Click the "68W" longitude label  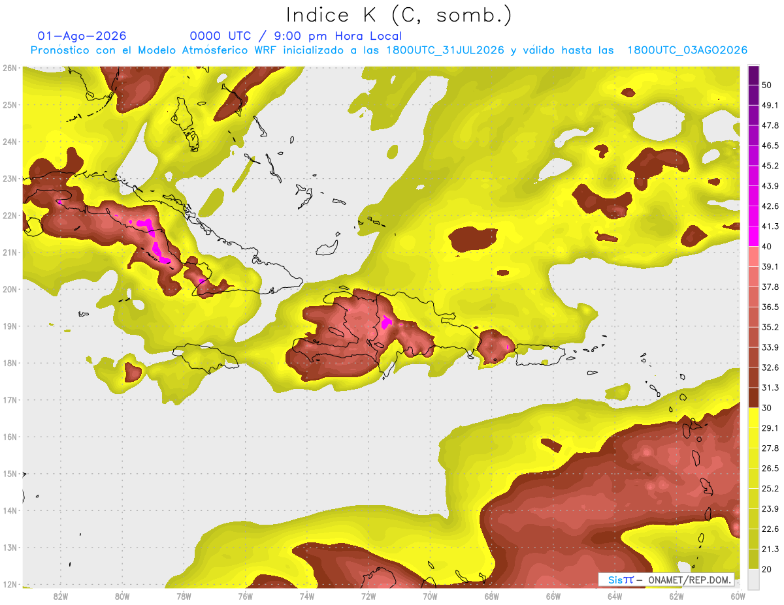click(x=492, y=596)
